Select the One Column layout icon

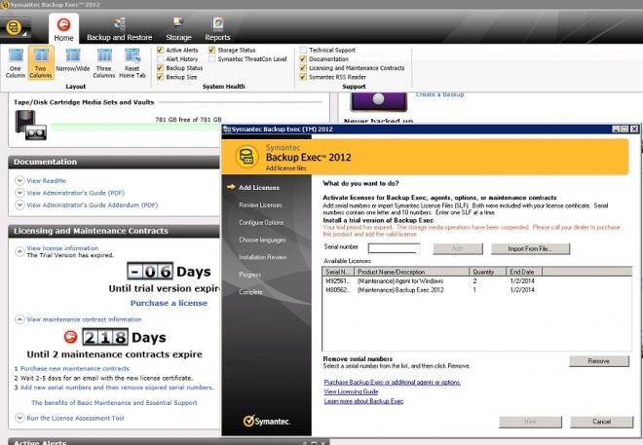[16, 62]
